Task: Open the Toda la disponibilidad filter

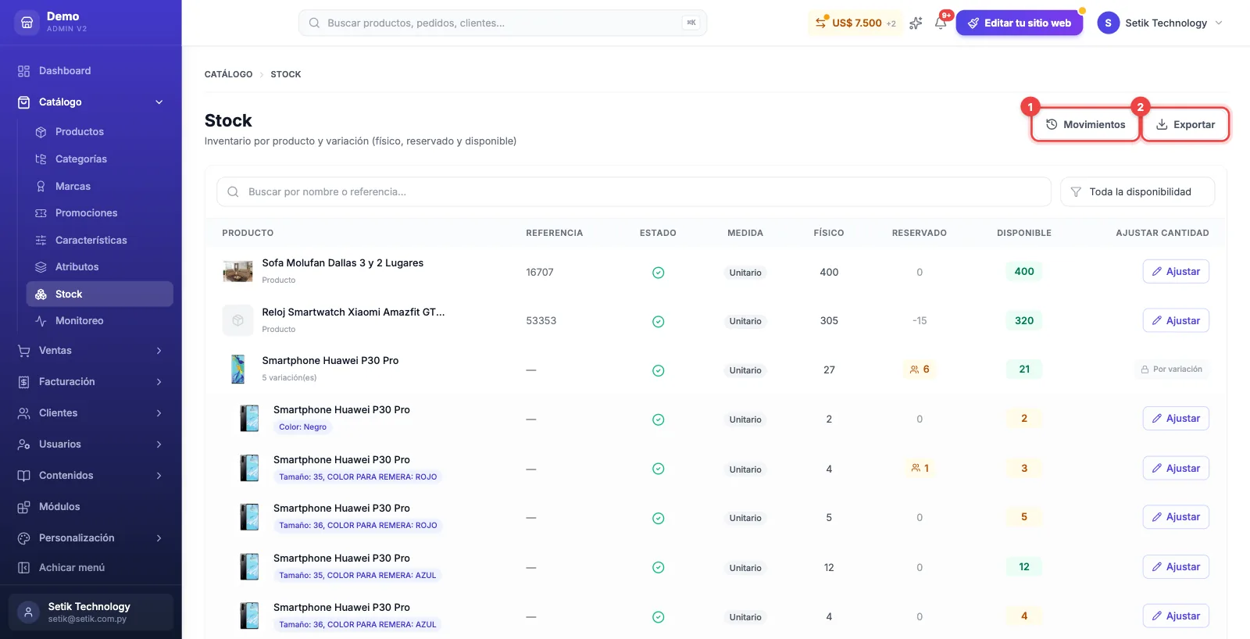Action: 1137,191
